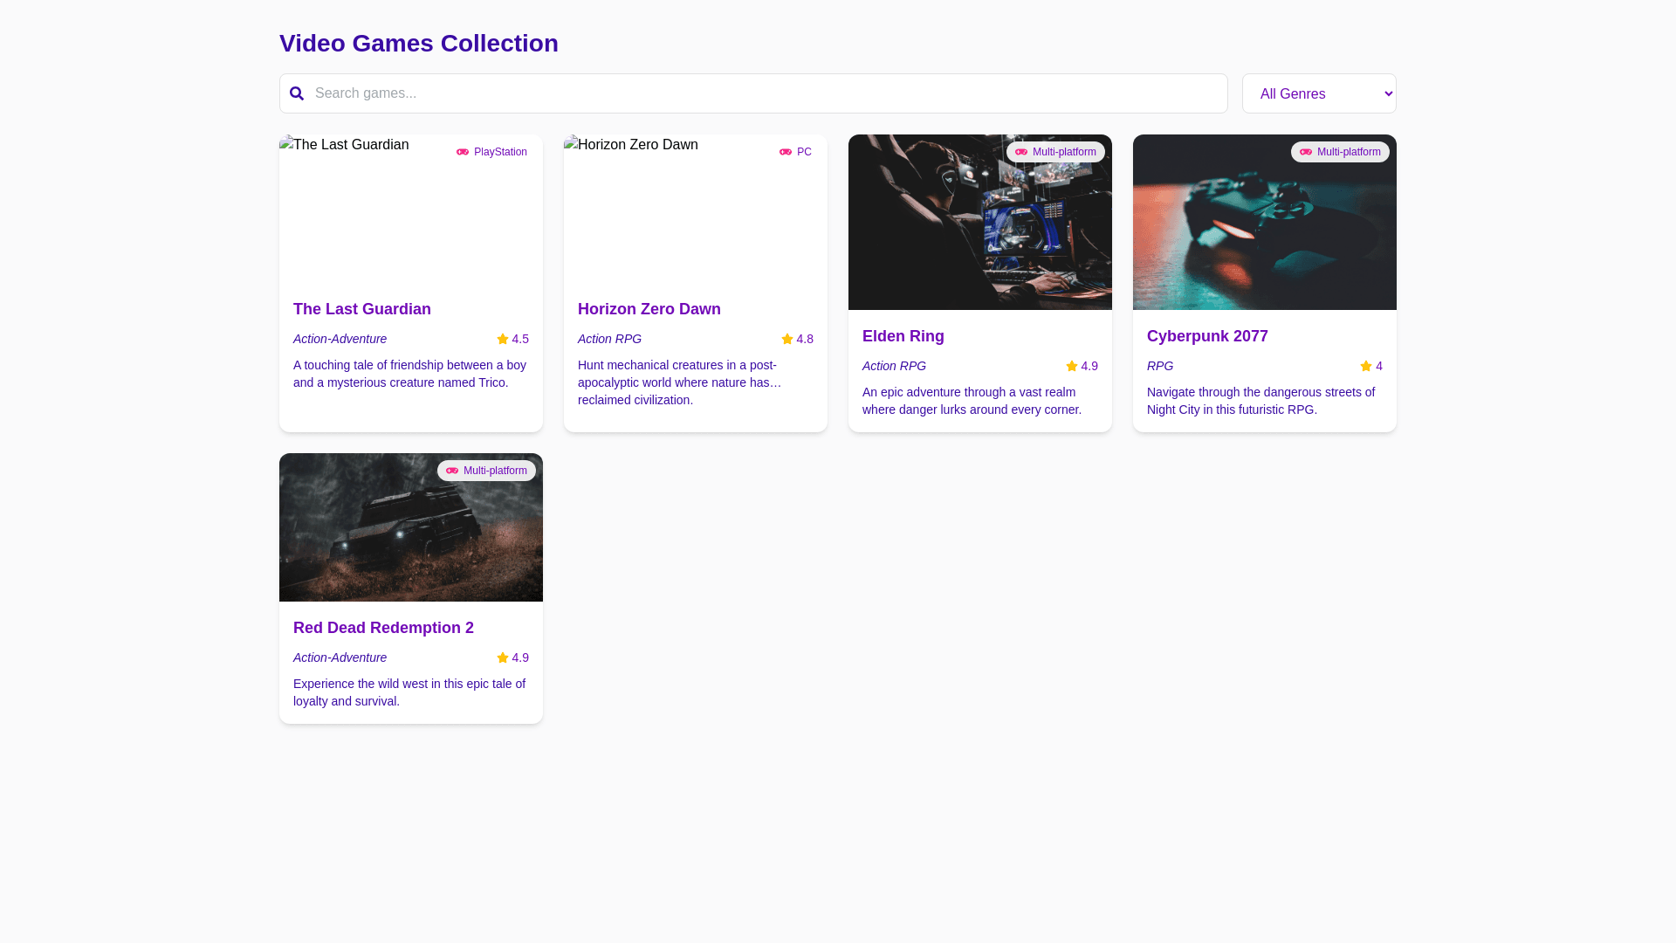The width and height of the screenshot is (1676, 943).
Task: Click gamepad icon on PlayStation badge
Action: pos(463,152)
